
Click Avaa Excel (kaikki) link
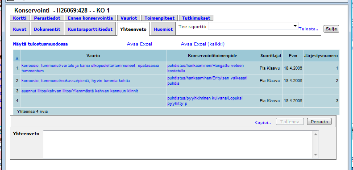click(x=203, y=44)
